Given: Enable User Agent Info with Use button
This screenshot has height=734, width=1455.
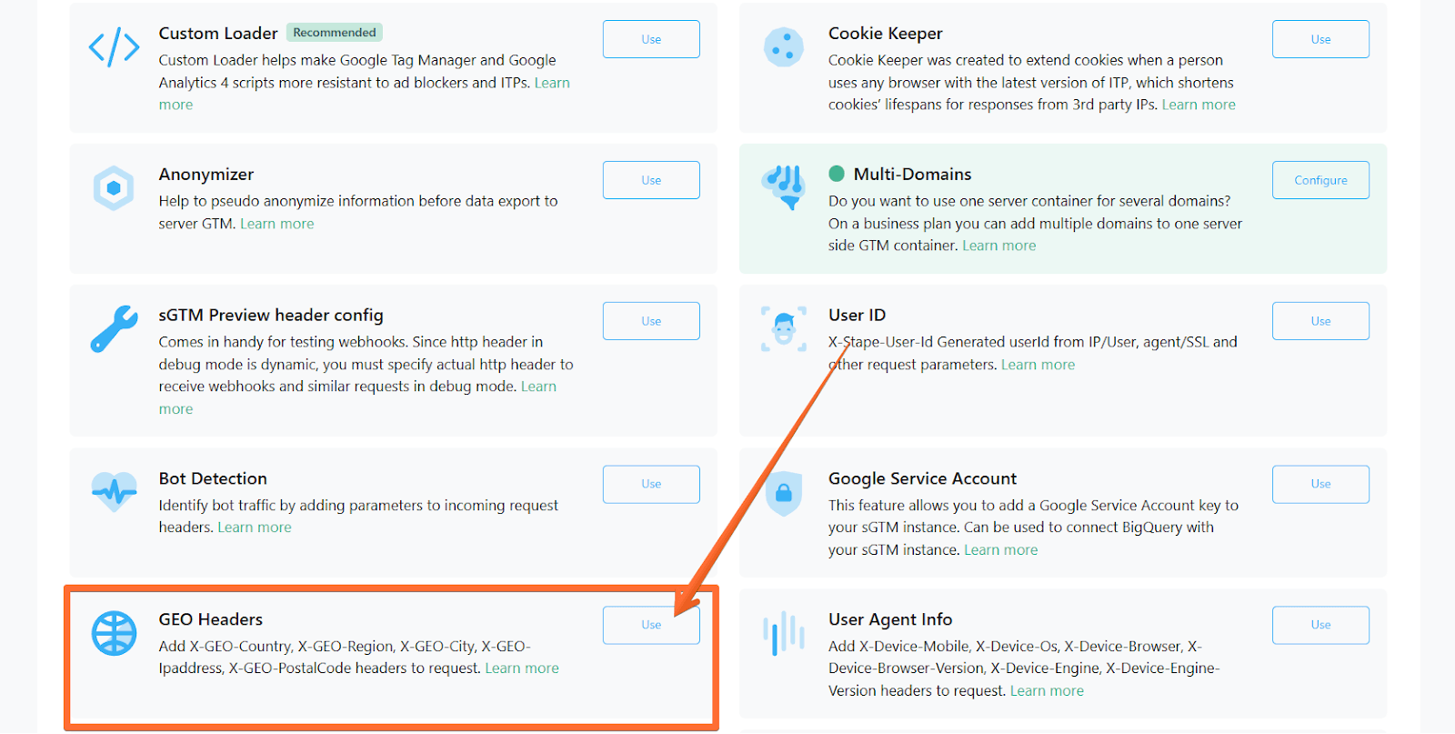Looking at the screenshot, I should (x=1320, y=625).
